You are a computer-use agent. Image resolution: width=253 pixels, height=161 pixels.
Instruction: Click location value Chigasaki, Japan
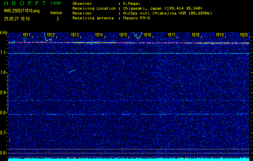click(142, 8)
